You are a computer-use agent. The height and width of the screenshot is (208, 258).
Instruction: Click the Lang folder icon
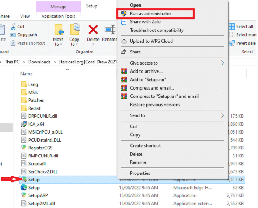point(24,84)
